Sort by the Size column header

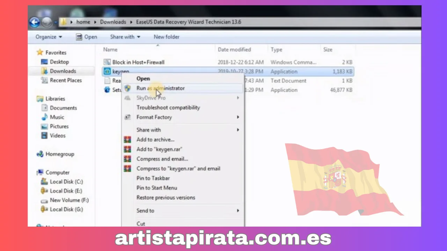pos(328,50)
